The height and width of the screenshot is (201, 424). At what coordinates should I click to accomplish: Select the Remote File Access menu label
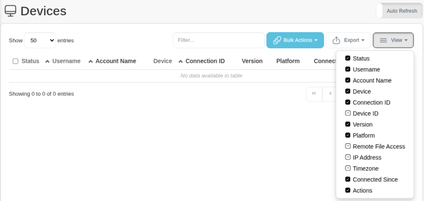379,147
